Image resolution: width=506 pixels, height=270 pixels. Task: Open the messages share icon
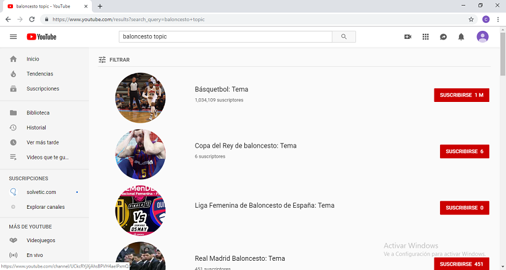[444, 37]
